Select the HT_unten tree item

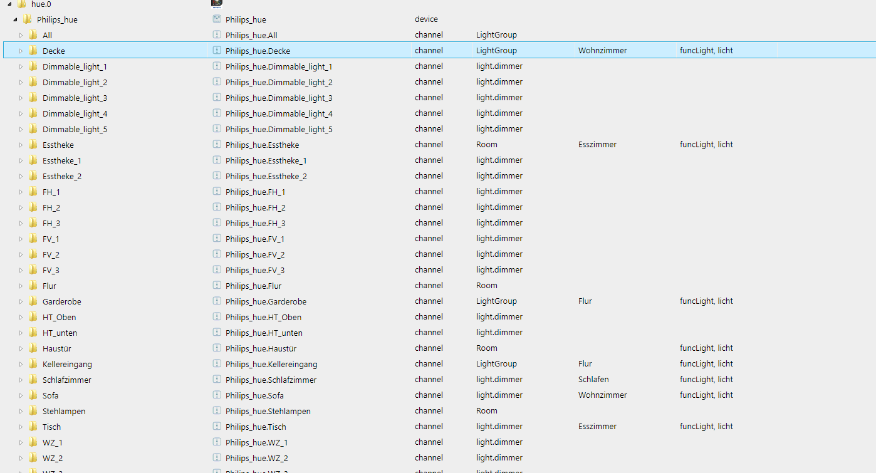[x=60, y=333]
